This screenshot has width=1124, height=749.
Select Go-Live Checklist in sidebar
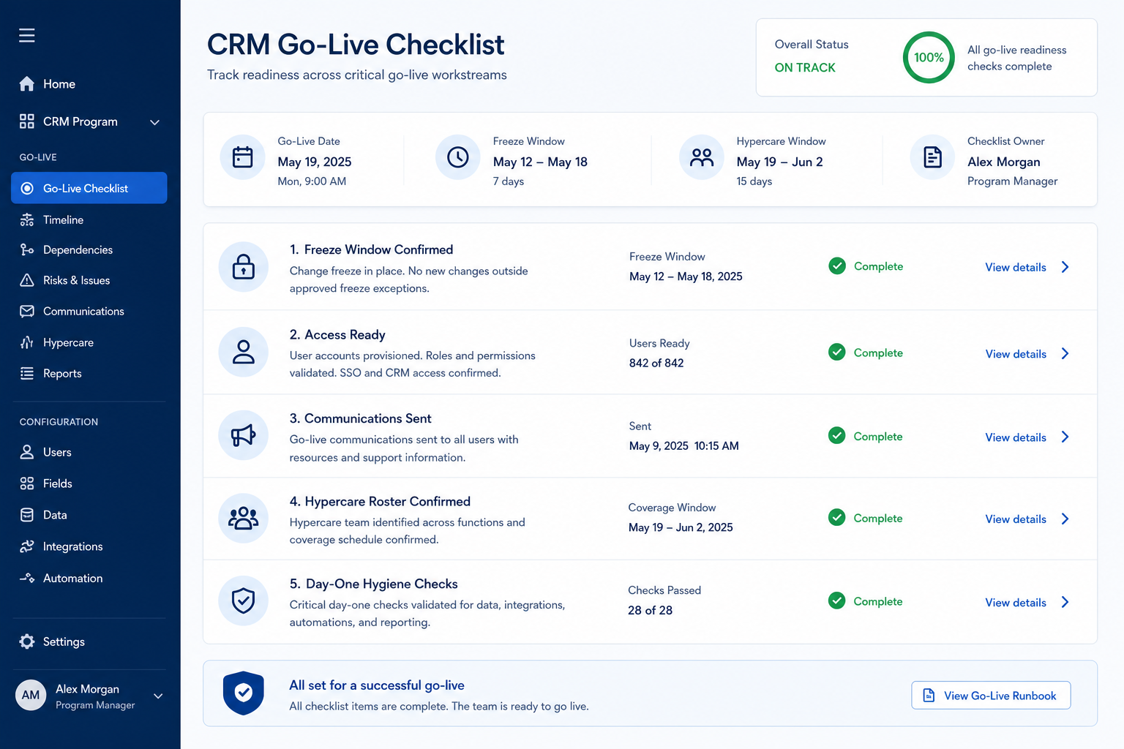pos(89,188)
